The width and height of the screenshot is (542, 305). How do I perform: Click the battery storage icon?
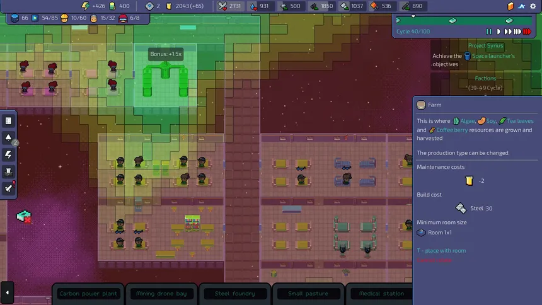click(112, 6)
